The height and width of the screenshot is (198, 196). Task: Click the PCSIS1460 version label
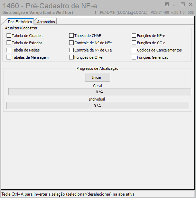172,12
